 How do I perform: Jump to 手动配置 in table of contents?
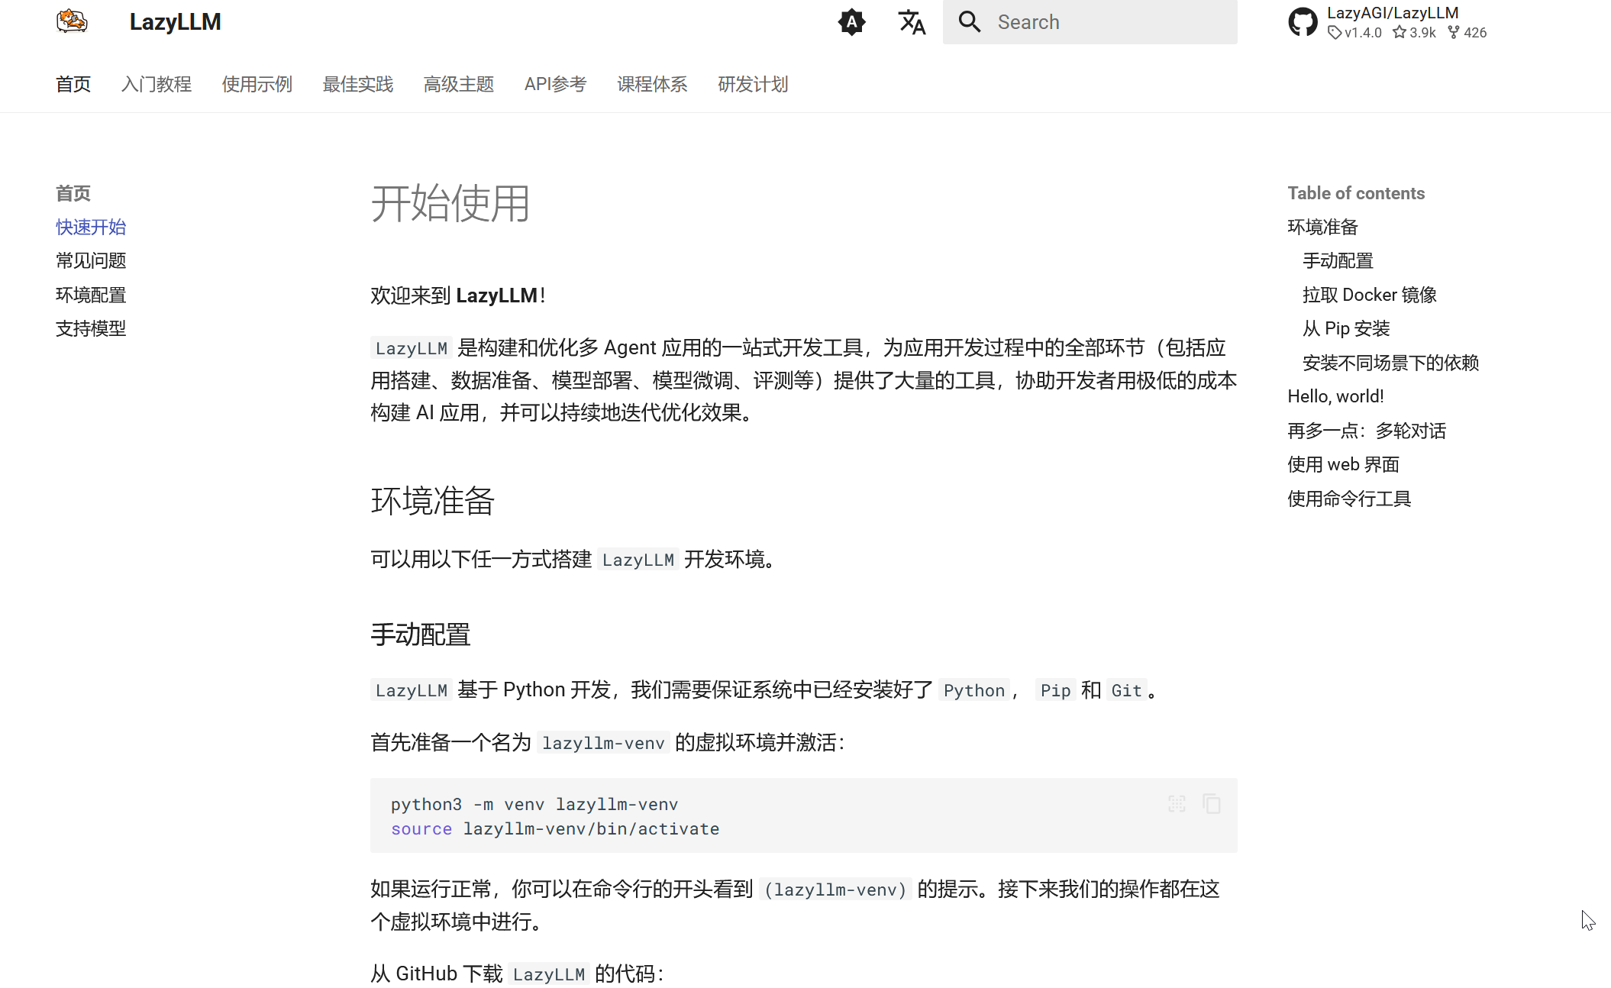pyautogui.click(x=1338, y=260)
